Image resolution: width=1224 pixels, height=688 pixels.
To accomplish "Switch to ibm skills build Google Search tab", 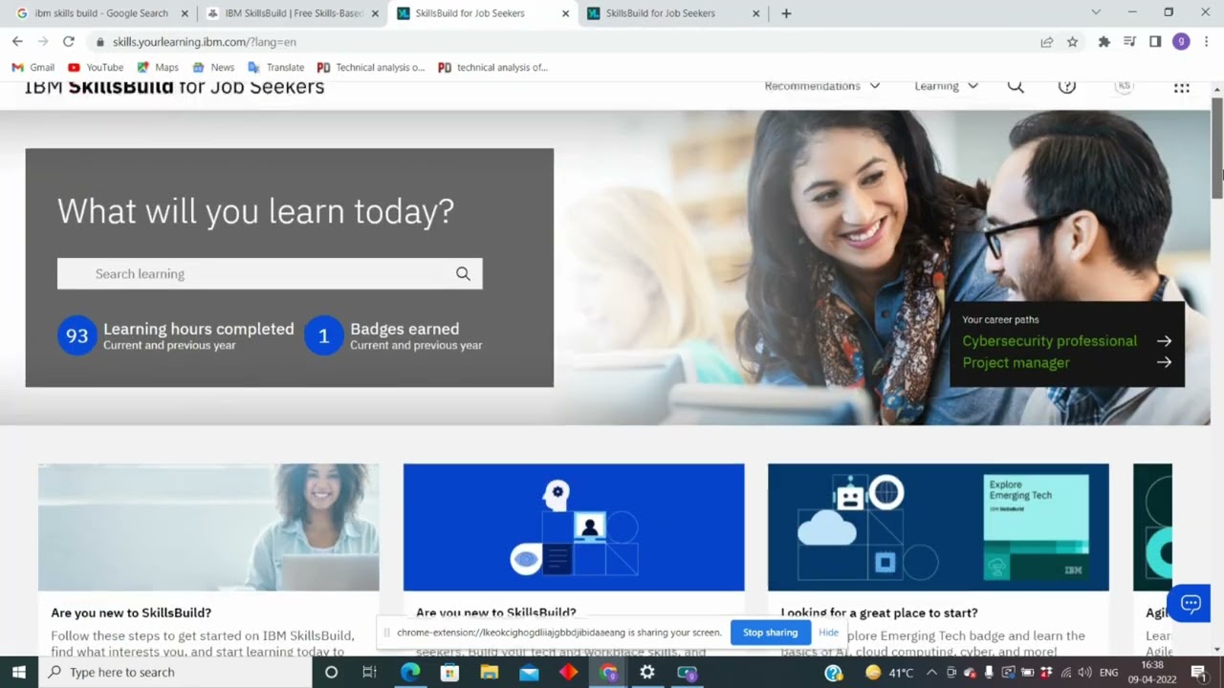I will click(100, 13).
